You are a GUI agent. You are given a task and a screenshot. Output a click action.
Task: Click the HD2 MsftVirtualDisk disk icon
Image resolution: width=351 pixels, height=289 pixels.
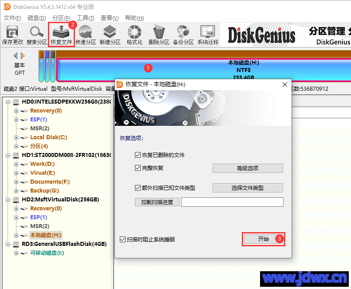coord(16,200)
